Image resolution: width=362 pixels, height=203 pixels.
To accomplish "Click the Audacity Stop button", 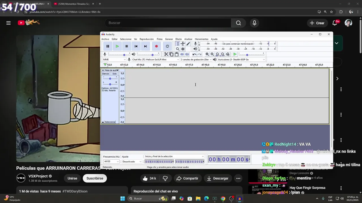I will [x=127, y=46].
